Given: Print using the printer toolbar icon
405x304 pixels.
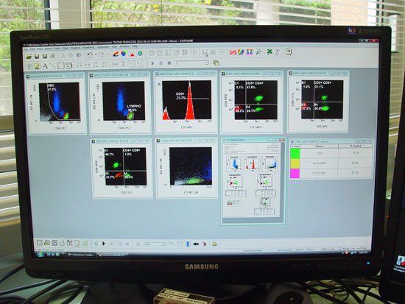Looking at the screenshot, I should coord(53,56).
